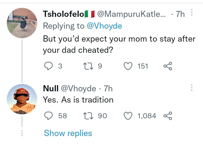Open Null's display name profile
203x145 pixels.
[50, 89]
